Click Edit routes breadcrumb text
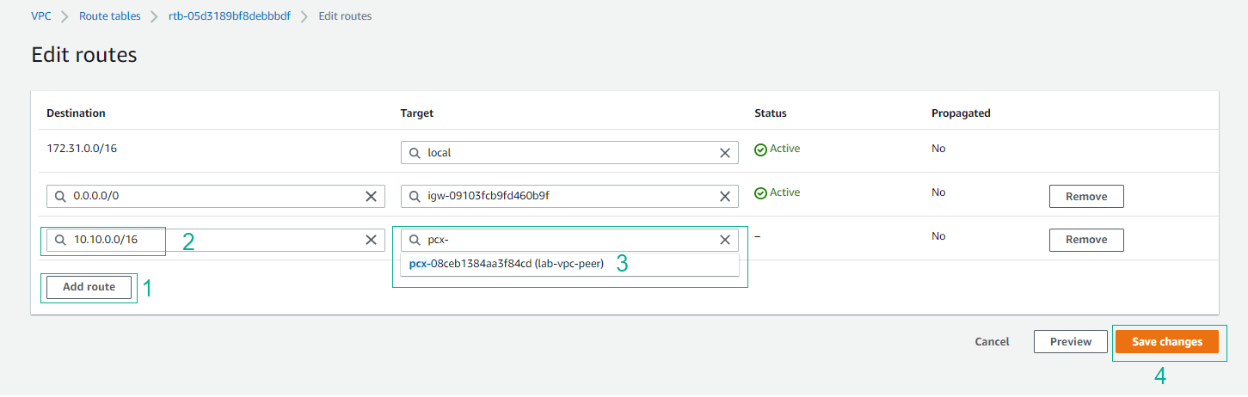1248x397 pixels. 345,16
